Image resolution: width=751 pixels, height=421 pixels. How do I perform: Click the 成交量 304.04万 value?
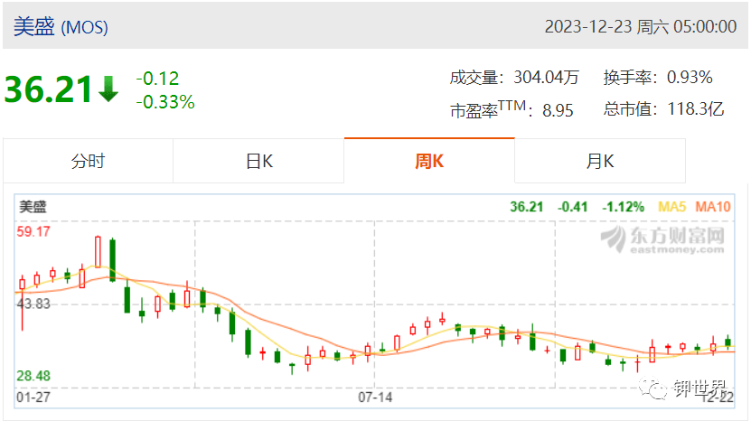point(546,77)
